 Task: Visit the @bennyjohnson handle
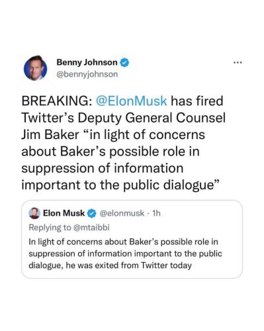(x=87, y=74)
